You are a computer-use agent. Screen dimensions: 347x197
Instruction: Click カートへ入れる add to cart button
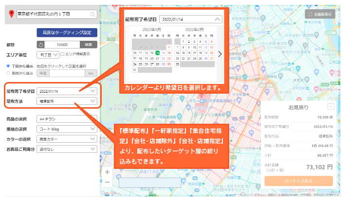click(298, 181)
